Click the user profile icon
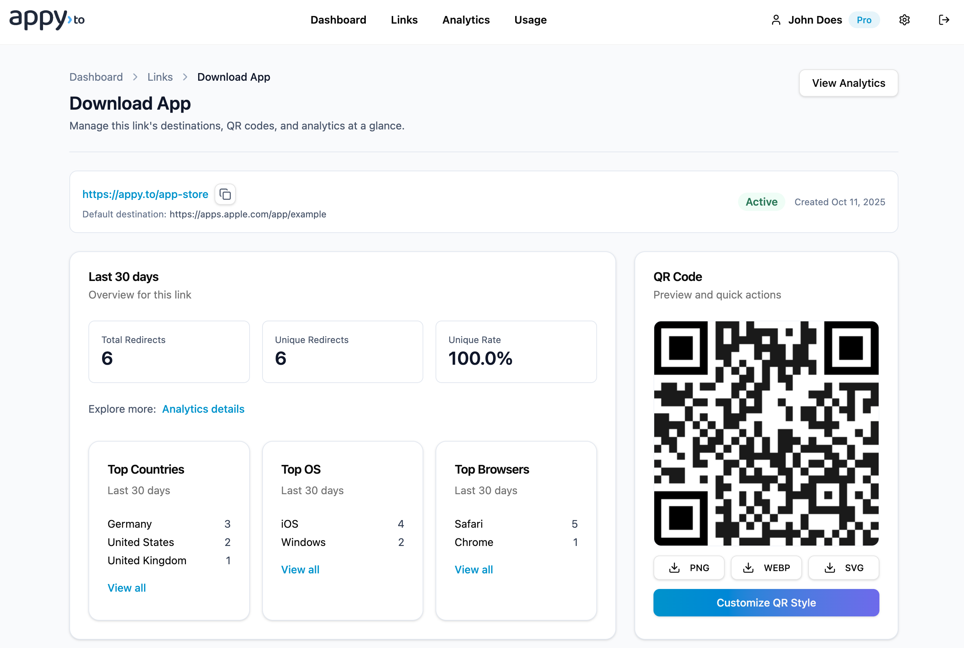 [776, 20]
